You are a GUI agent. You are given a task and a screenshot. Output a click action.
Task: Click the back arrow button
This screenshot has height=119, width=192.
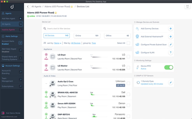(28, 7)
